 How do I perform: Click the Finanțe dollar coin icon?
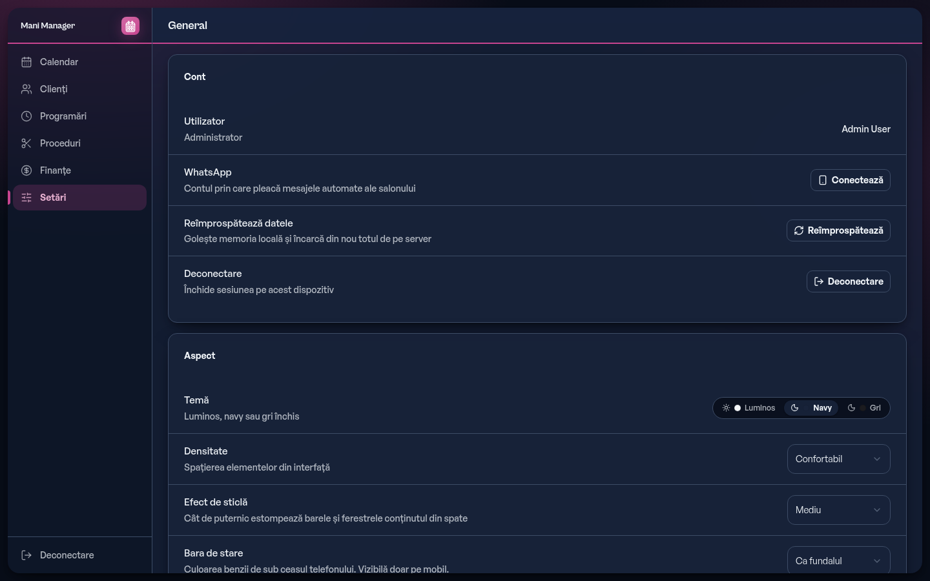coord(26,170)
